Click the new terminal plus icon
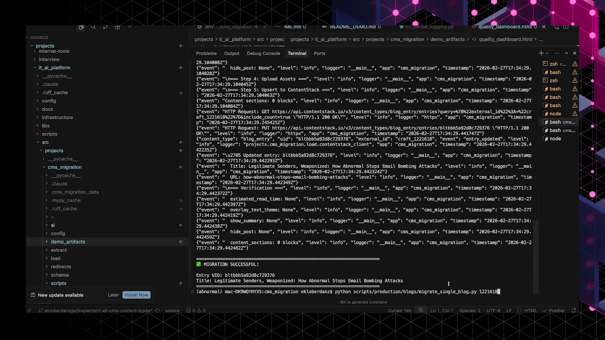The image size is (605, 340). 541,53
